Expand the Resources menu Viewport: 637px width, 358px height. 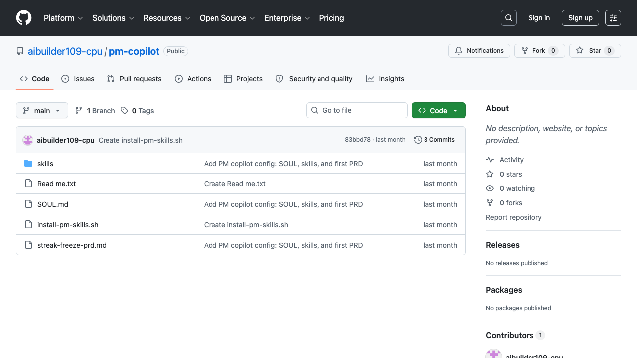coord(167,18)
